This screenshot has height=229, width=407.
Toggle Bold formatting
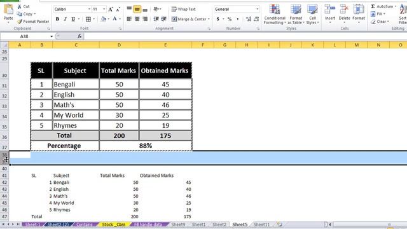(57, 19)
